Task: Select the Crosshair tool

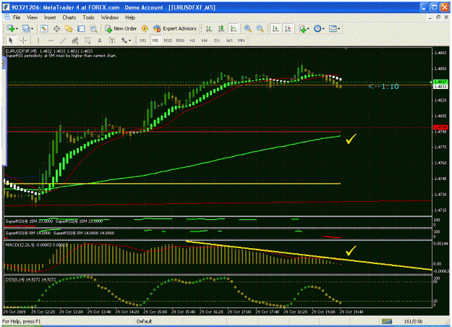Action: [x=24, y=41]
